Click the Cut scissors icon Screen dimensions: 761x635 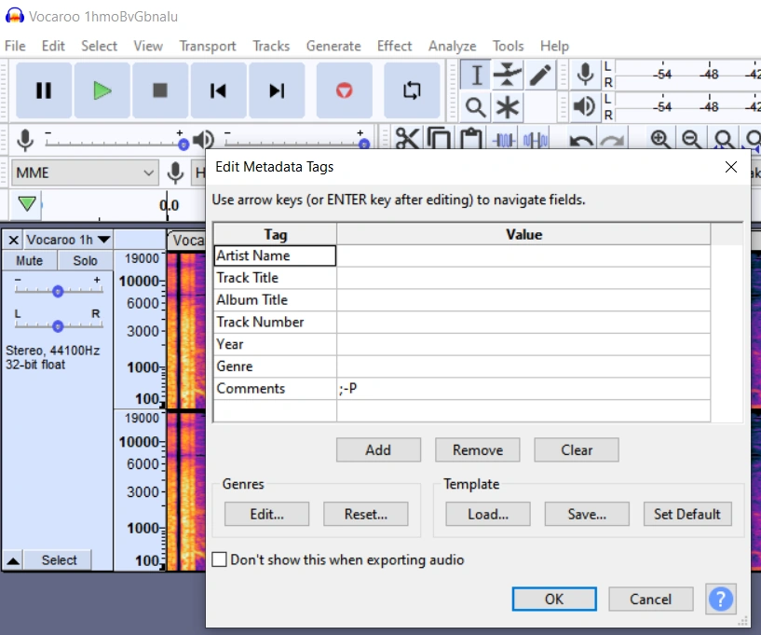(x=407, y=139)
